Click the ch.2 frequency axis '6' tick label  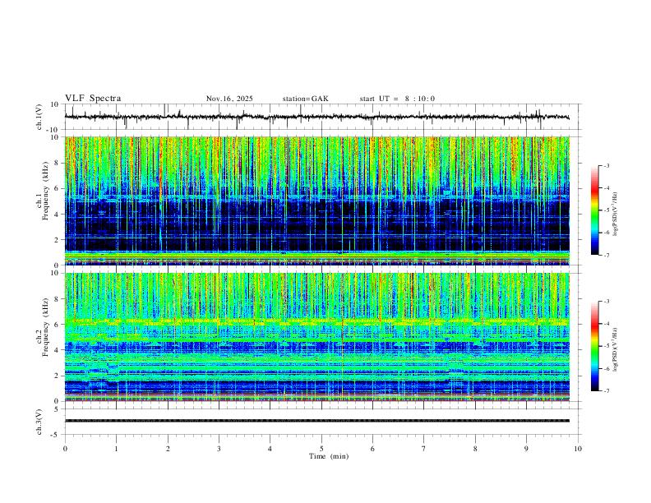[x=58, y=325]
